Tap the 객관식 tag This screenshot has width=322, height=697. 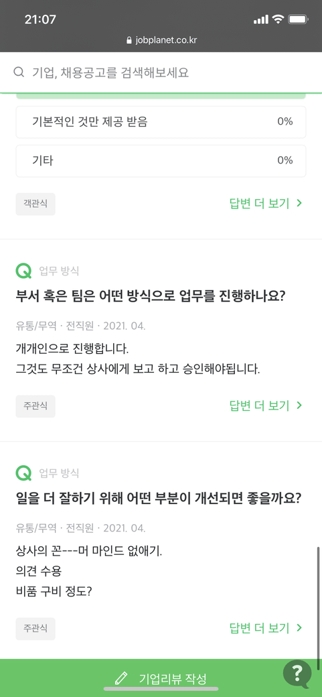pos(35,204)
